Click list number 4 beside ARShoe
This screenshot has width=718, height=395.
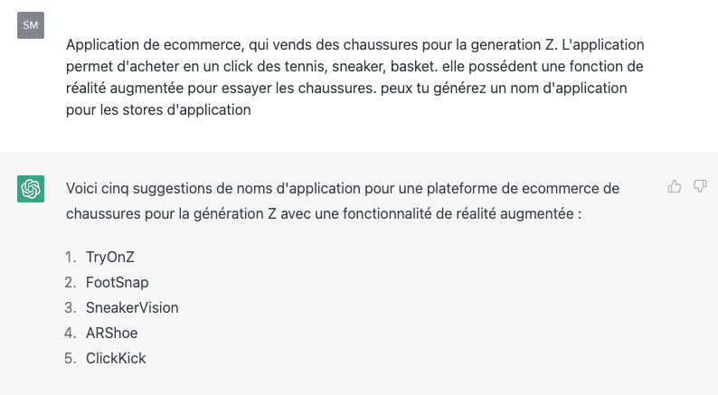[71, 333]
